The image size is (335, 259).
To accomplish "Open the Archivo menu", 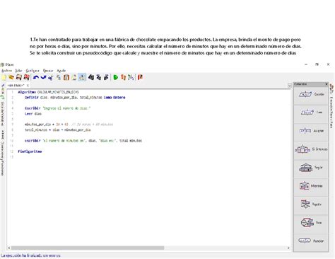I will [x=6, y=71].
